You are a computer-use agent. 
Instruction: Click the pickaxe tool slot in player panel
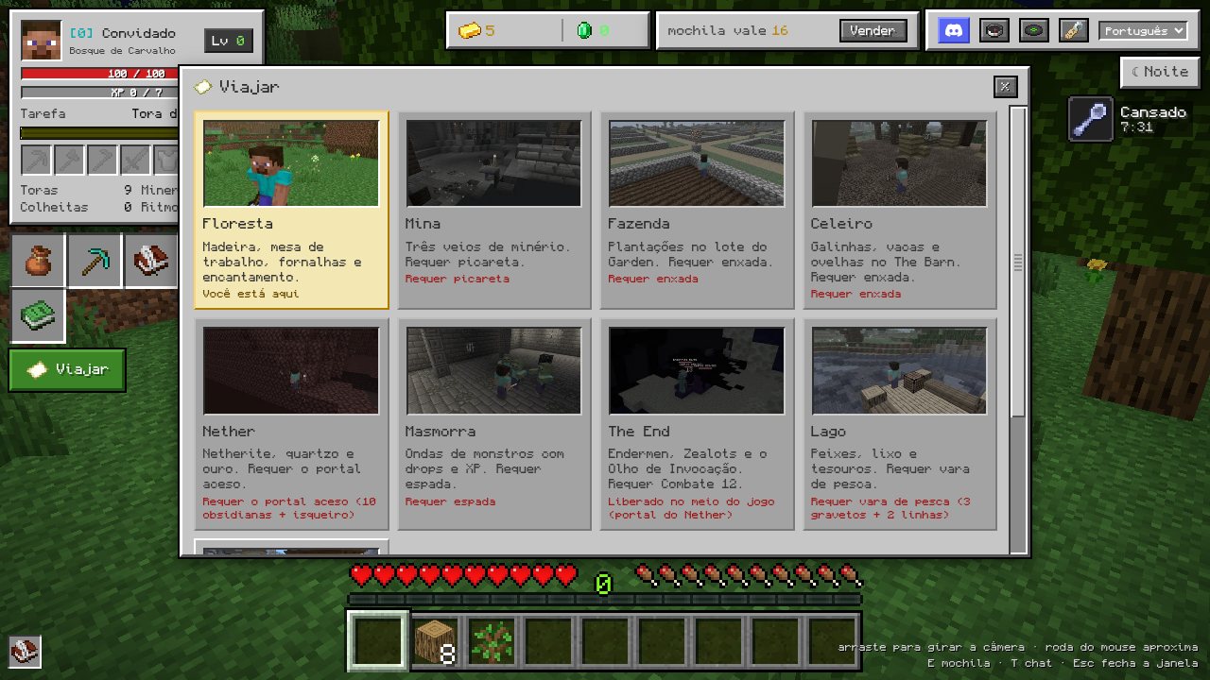[37, 161]
